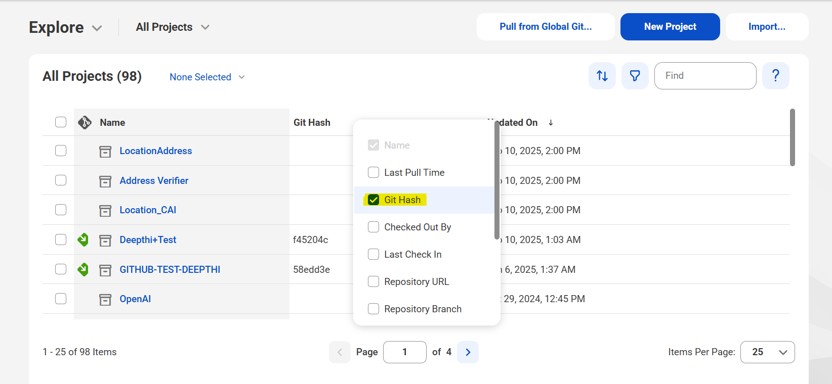This screenshot has height=384, width=832.
Task: Click the Find search field
Action: click(705, 76)
